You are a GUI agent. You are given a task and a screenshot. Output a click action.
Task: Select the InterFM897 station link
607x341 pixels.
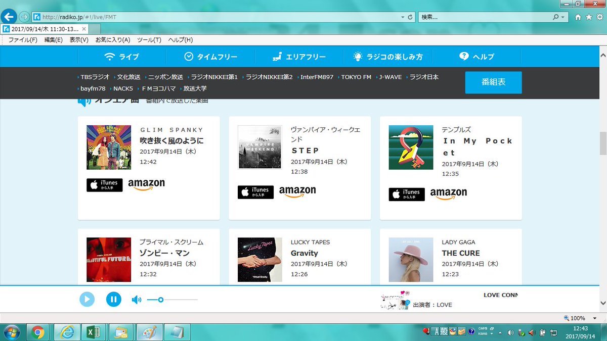tap(316, 77)
